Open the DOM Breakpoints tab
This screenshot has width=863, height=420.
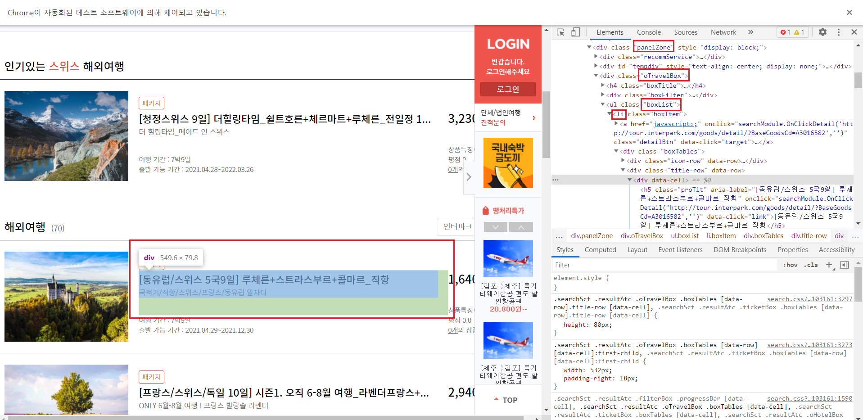click(x=740, y=250)
